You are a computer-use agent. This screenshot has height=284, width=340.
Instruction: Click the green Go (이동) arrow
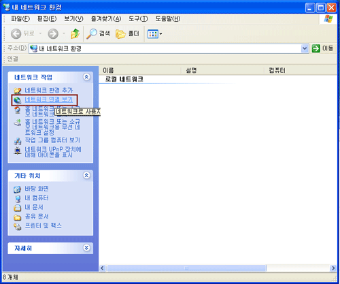[x=316, y=48]
